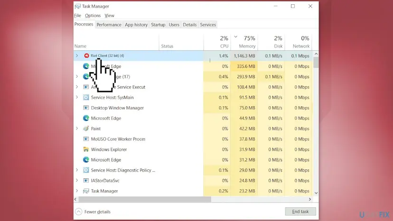
Task: Click the sort arrow above Memory column
Action: click(235, 37)
